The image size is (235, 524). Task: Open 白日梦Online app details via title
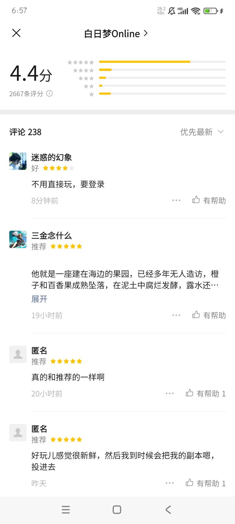click(116, 33)
